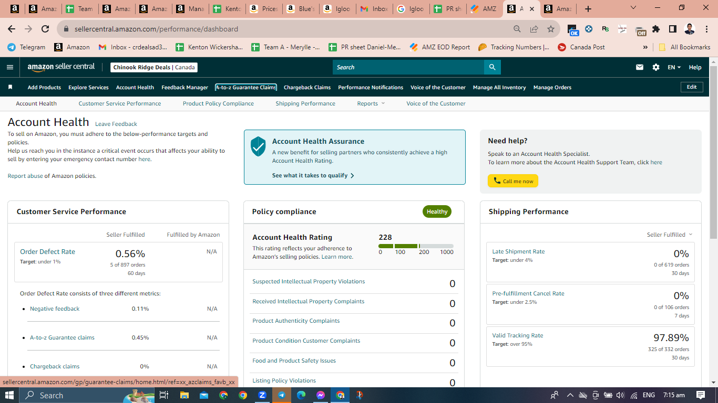Open the Seller Fulfilled dropdown in Shipping Performance
Viewport: 718px width, 403px height.
(670, 235)
